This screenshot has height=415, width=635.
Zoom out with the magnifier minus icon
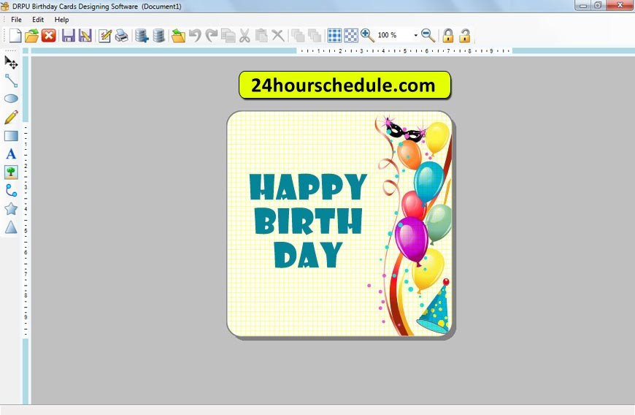point(428,36)
